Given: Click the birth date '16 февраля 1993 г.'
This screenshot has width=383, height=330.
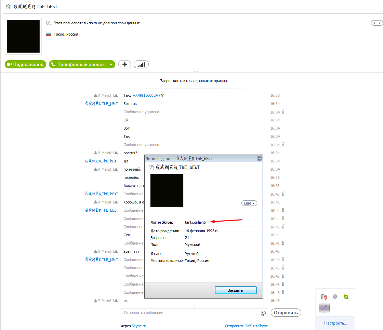Looking at the screenshot, I should [x=201, y=231].
